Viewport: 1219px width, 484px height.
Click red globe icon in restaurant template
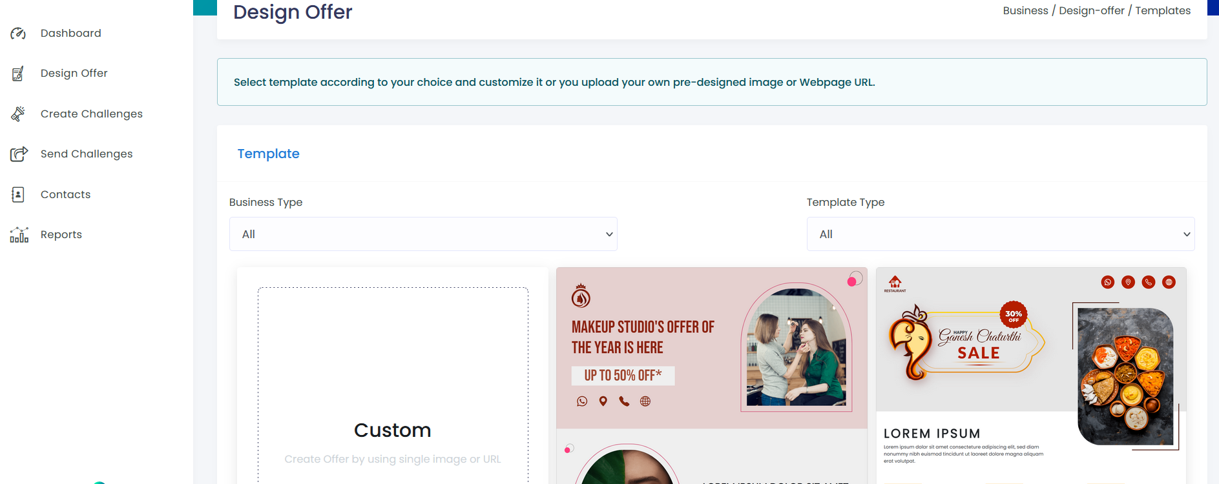[x=1169, y=282]
